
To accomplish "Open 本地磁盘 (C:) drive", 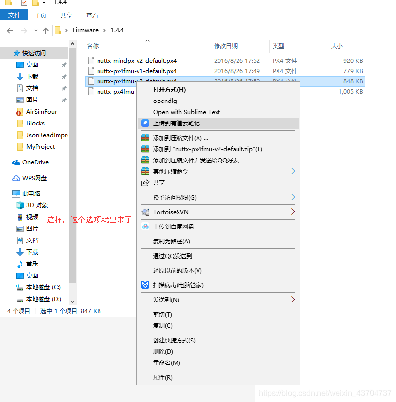I will click(x=43, y=287).
